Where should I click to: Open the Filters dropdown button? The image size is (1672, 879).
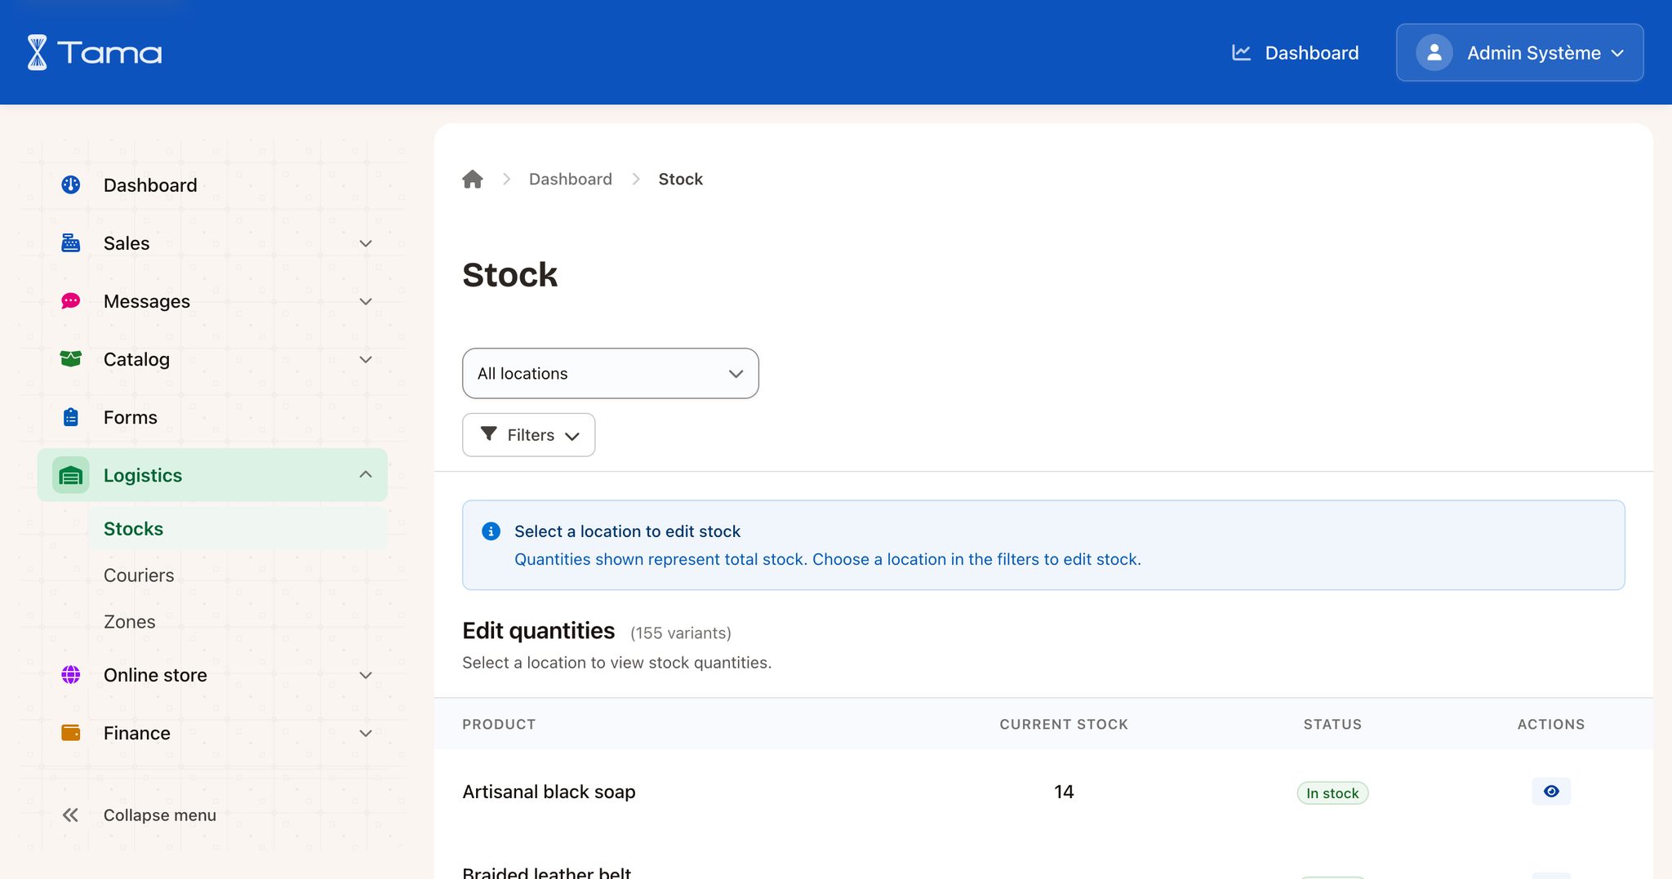(x=529, y=435)
